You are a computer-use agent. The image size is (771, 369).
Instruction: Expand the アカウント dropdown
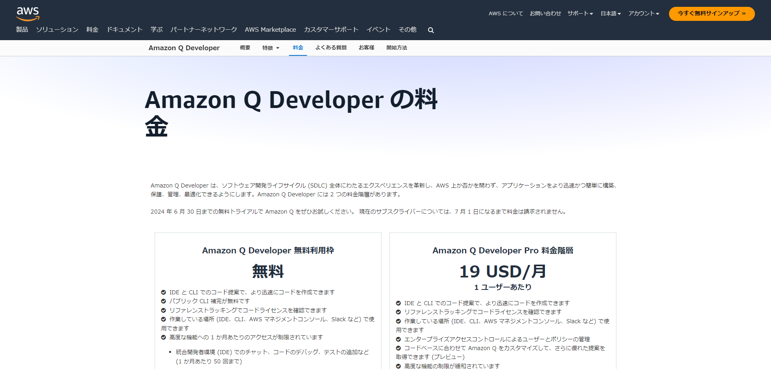644,13
